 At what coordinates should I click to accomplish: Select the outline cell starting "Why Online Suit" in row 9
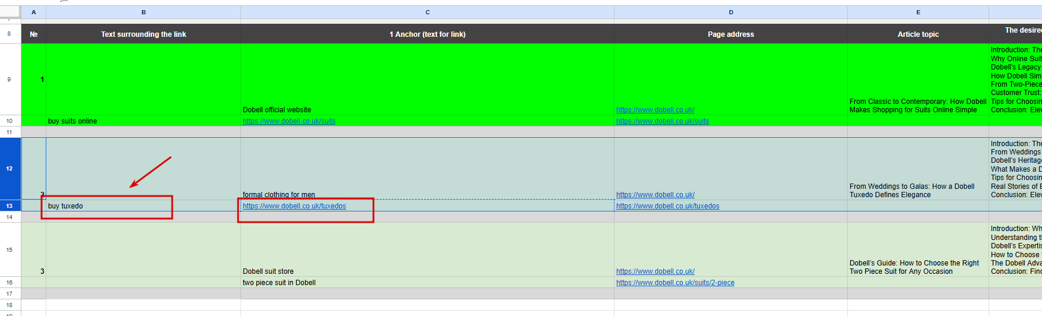tap(1015, 79)
